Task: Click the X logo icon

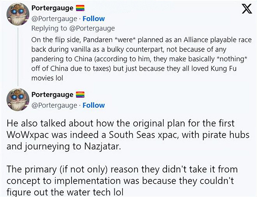Action: [x=247, y=9]
